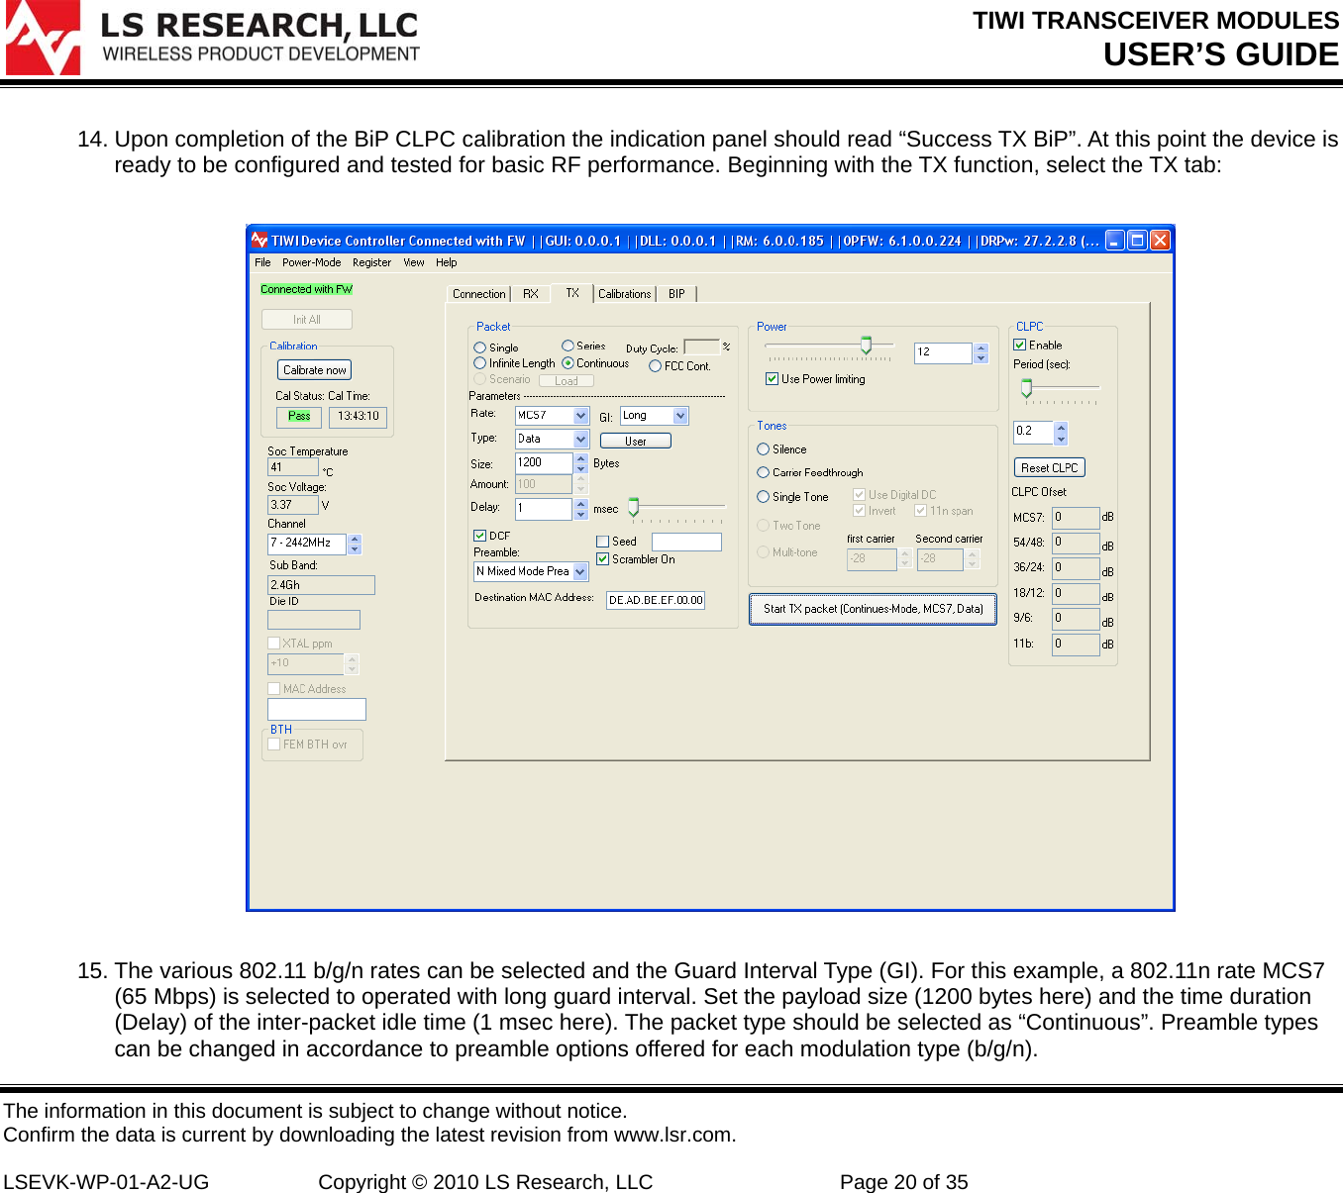Screen dimensions: 1343x1193
Task: Switch to the Connection tab
Action: (x=479, y=294)
